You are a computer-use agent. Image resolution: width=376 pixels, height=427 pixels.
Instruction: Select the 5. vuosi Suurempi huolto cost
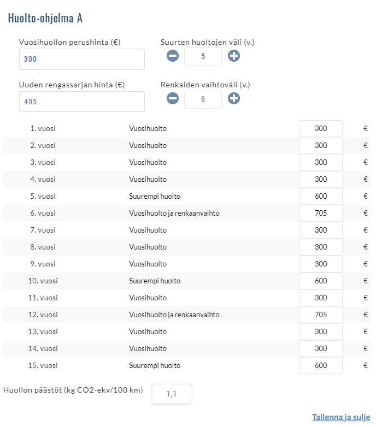coord(321,197)
